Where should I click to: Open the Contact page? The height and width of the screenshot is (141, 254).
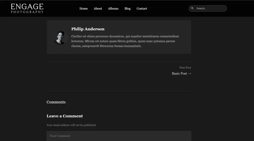coord(142,9)
